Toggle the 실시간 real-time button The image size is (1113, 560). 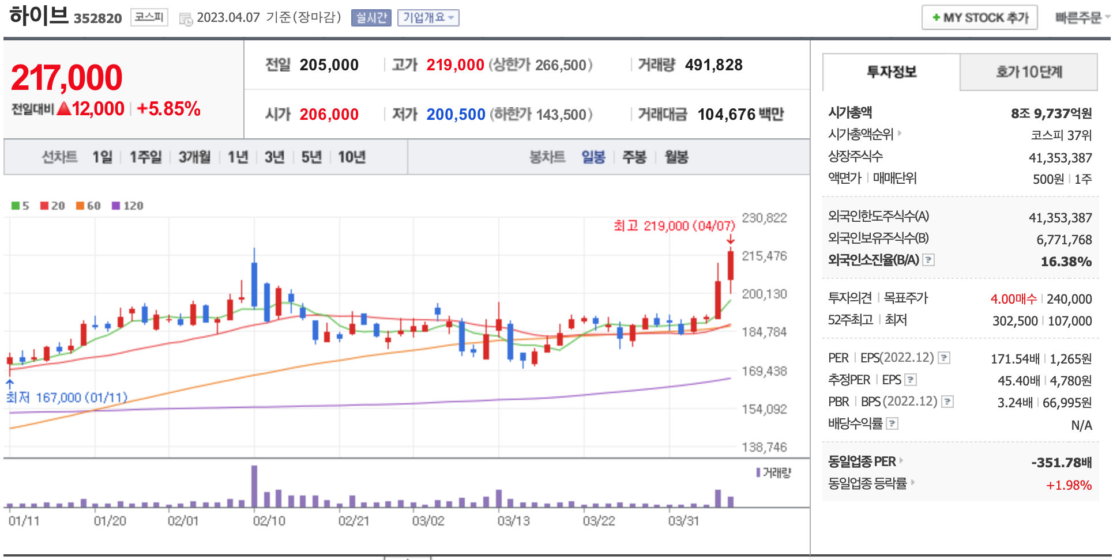pos(371,18)
